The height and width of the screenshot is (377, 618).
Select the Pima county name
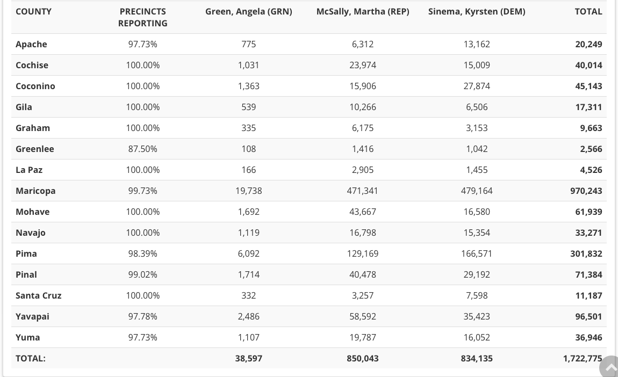[26, 253]
